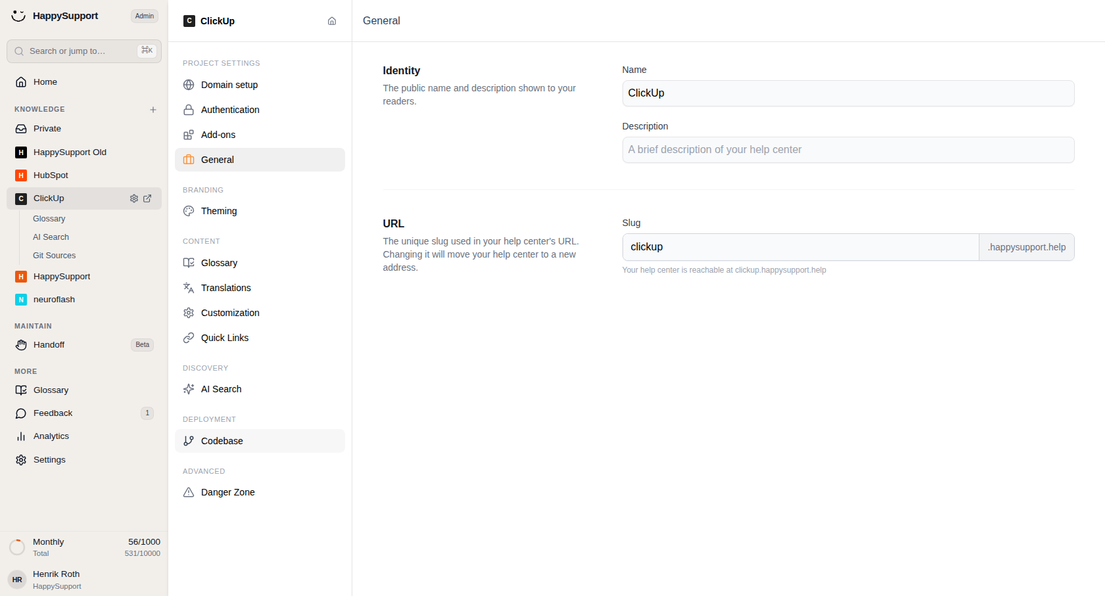Click the book icon for Glossary in Content
Screen dimensions: 1105x596
point(189,263)
